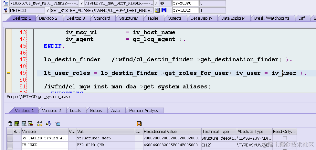Click the 'Structure: deep' value cell

pos(106,138)
